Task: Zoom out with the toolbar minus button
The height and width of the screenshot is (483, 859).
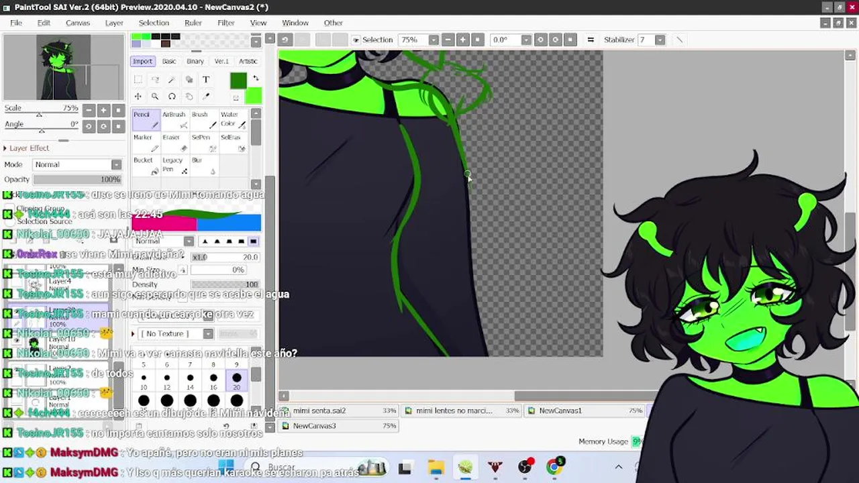Action: click(x=448, y=40)
